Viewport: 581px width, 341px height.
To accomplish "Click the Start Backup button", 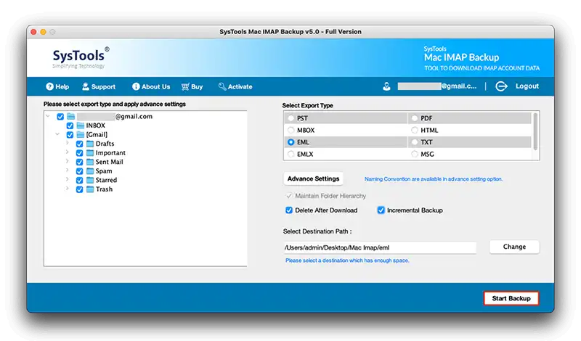I will pos(511,298).
